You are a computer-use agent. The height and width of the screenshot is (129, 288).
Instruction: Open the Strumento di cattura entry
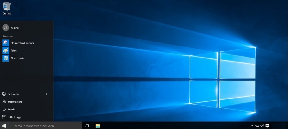click(22, 43)
